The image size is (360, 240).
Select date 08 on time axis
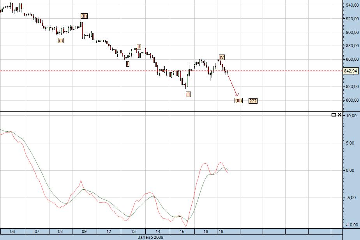coord(60,231)
